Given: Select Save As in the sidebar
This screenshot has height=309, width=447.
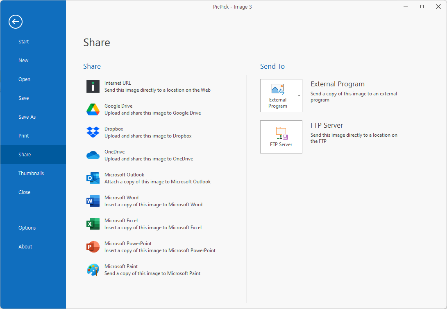Looking at the screenshot, I should point(27,117).
